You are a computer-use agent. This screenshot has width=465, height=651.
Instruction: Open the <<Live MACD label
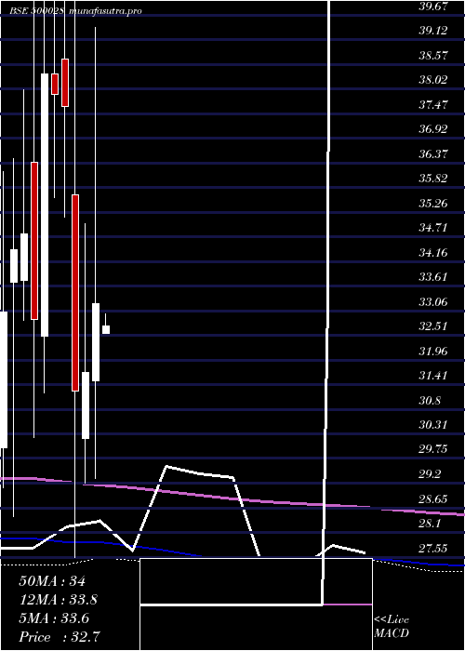[x=392, y=627]
